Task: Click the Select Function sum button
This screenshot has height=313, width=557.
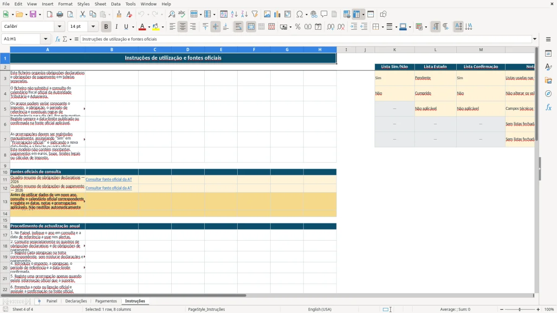Action: tap(65, 39)
